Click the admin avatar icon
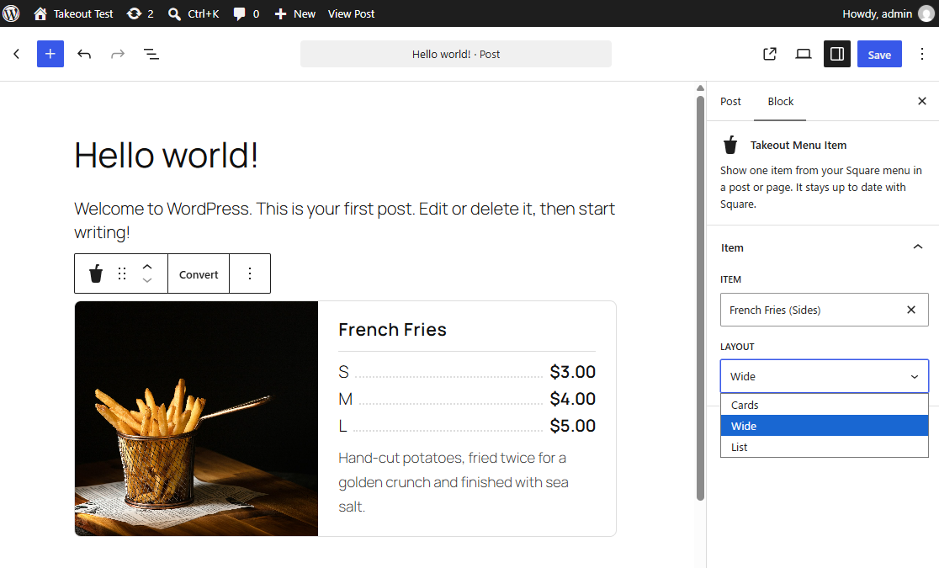This screenshot has width=939, height=568. [x=926, y=13]
